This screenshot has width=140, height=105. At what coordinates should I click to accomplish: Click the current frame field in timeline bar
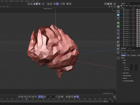pyautogui.click(x=51, y=97)
